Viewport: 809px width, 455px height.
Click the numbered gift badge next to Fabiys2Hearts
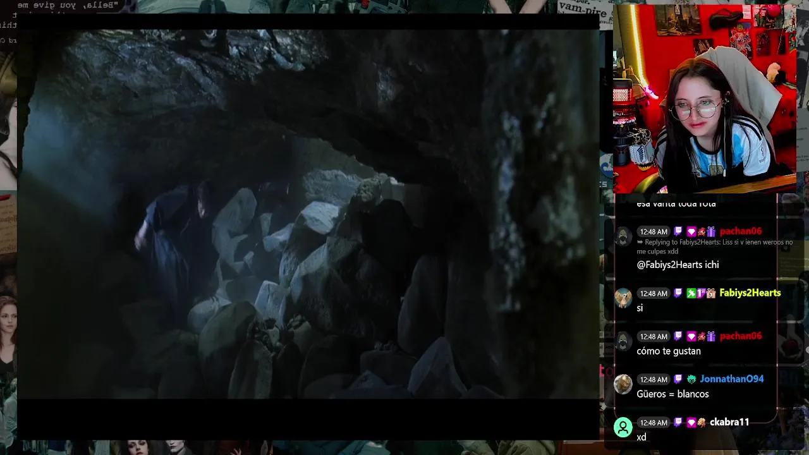tap(711, 293)
